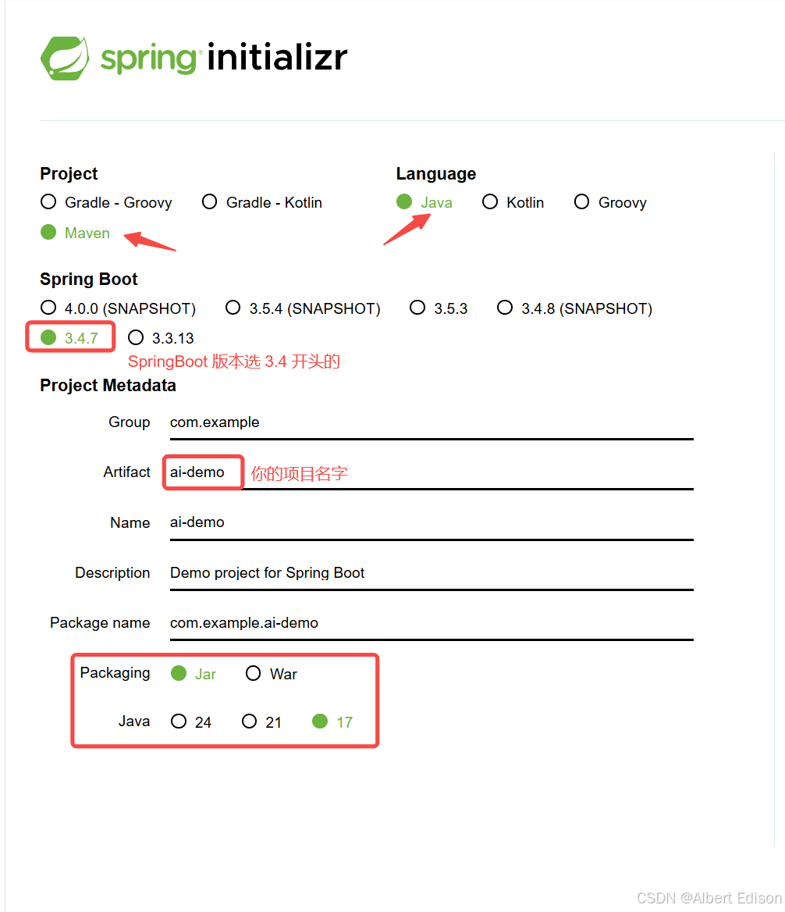Select Maven project type
The image size is (785, 912).
click(75, 233)
